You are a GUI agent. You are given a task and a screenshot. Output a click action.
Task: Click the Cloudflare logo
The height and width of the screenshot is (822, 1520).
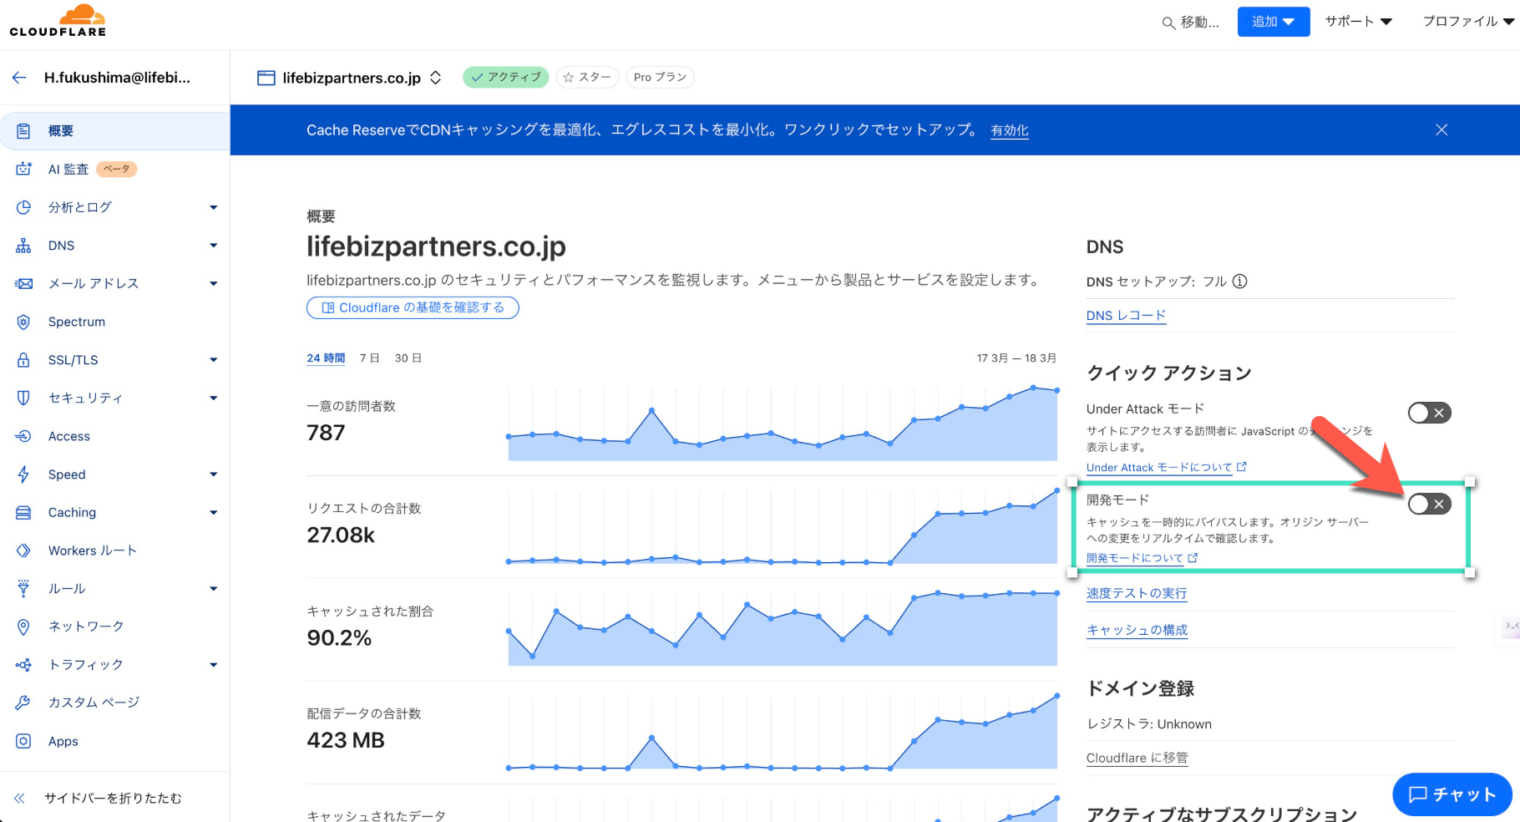58,21
